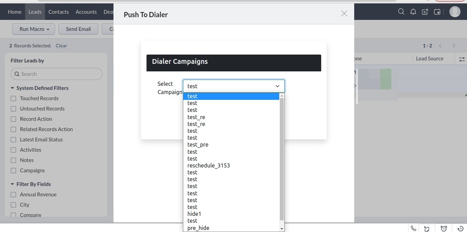
Task: Open the global search icon
Action: 401,12
